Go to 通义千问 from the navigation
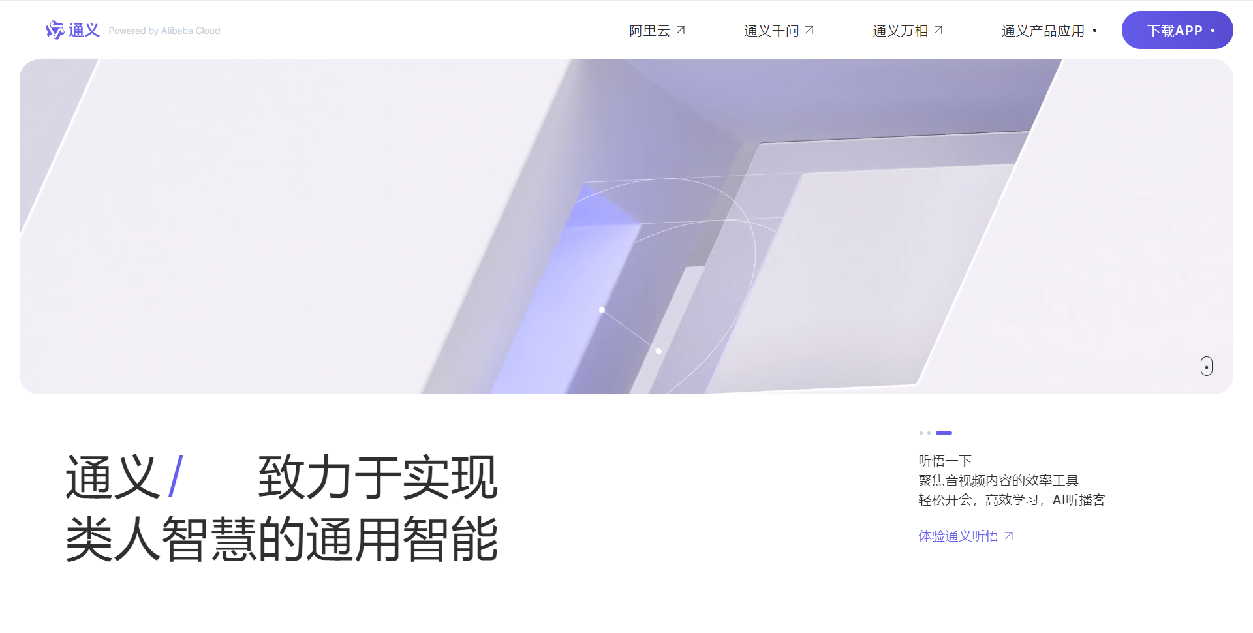Image resolution: width=1253 pixels, height=633 pixels. point(779,31)
